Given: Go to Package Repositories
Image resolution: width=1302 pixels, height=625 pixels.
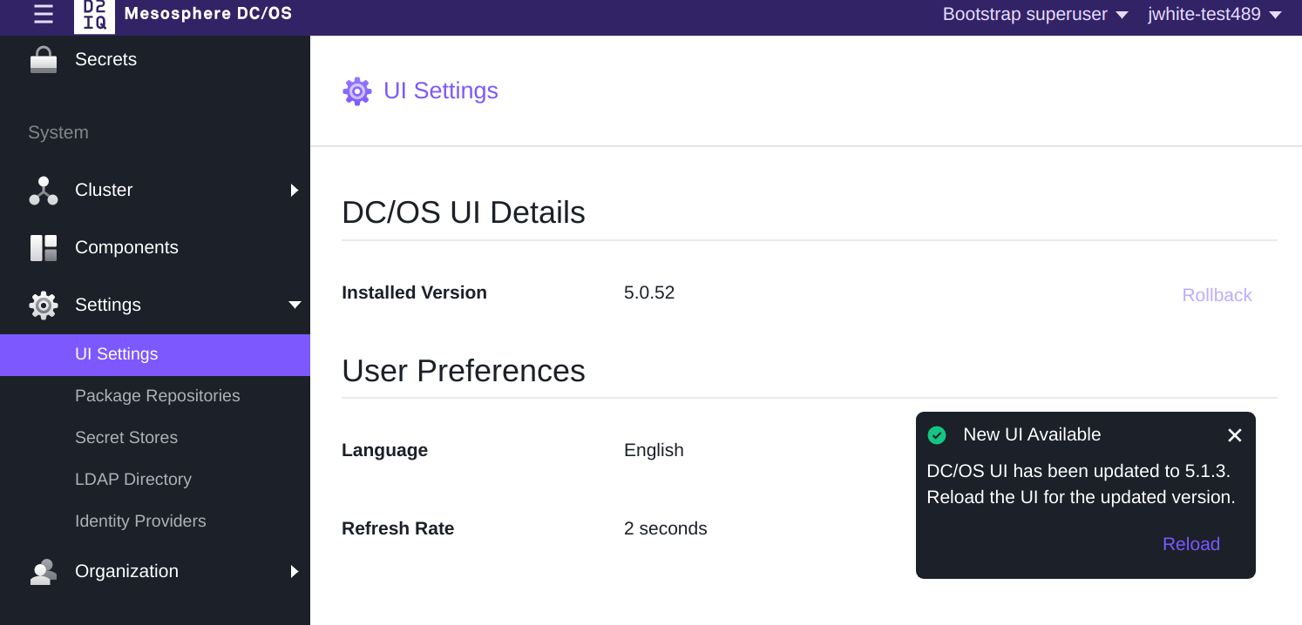Looking at the screenshot, I should [157, 396].
